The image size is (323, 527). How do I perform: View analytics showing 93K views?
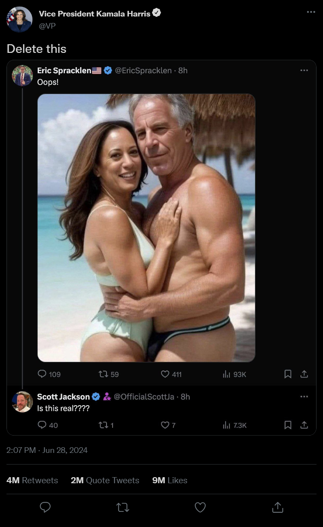pos(226,374)
